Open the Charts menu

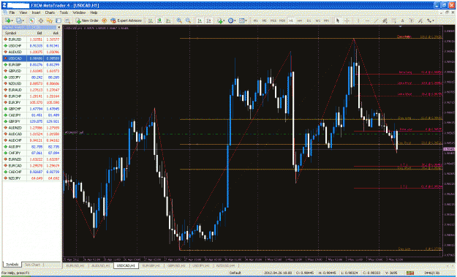point(50,13)
